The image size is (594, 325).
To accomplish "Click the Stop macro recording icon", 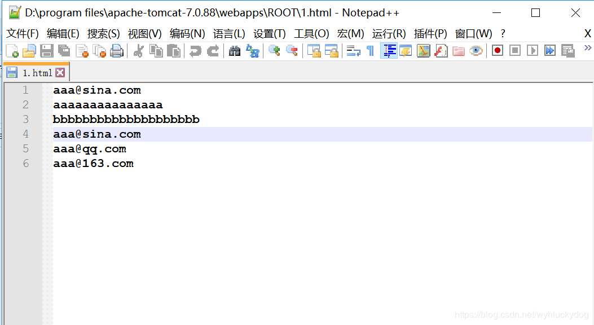I will click(515, 50).
